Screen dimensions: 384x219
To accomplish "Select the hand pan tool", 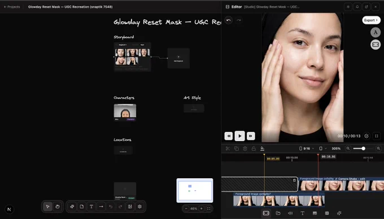I will [57, 207].
